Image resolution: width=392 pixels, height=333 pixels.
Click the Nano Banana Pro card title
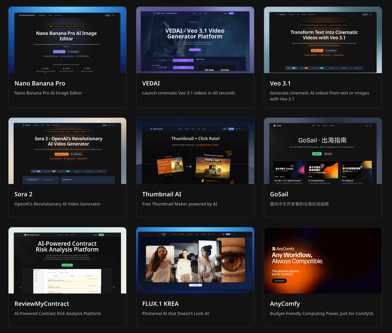click(40, 83)
